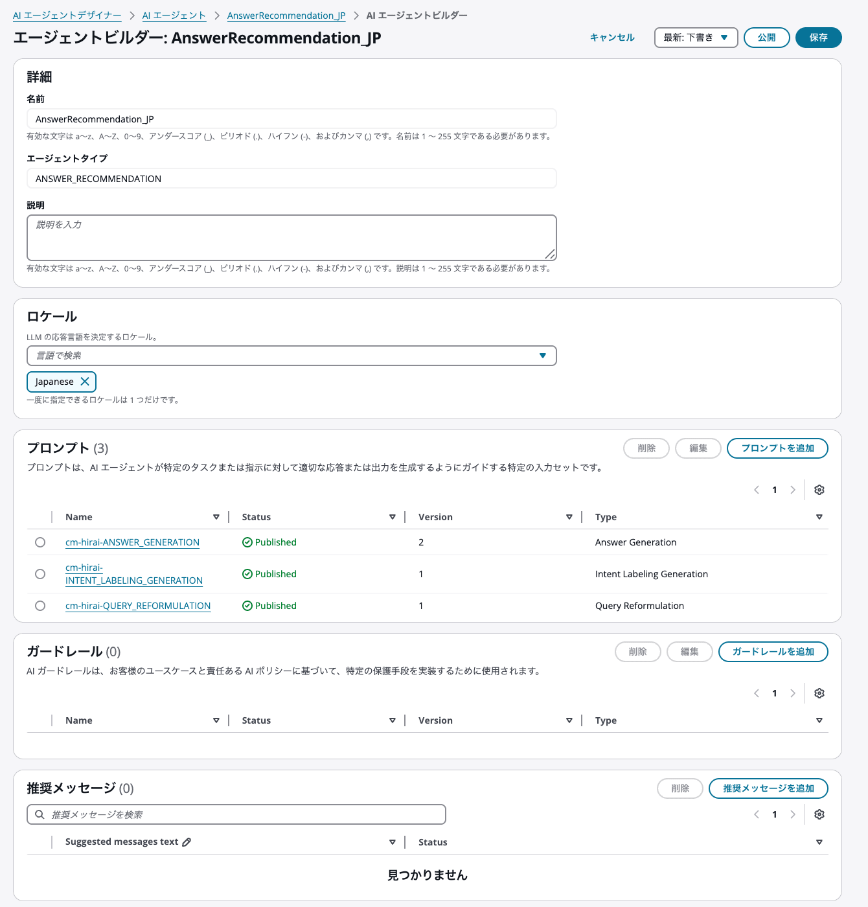Image resolution: width=868 pixels, height=907 pixels.
Task: Open guardrails table settings gear
Action: pyautogui.click(x=819, y=693)
